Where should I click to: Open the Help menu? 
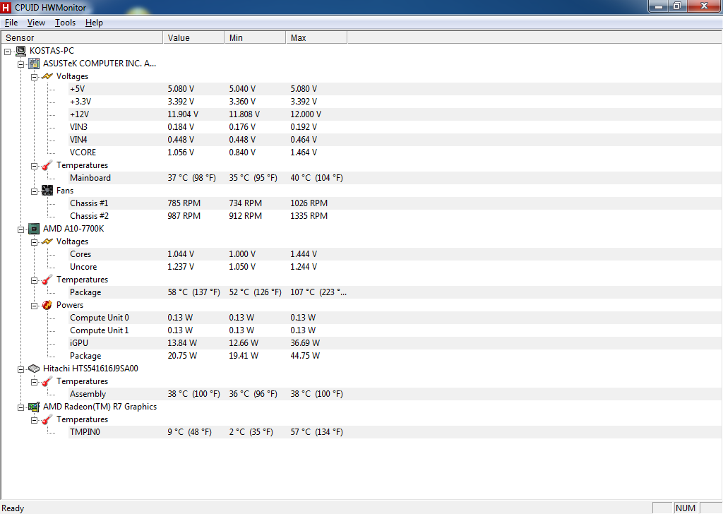coord(94,23)
